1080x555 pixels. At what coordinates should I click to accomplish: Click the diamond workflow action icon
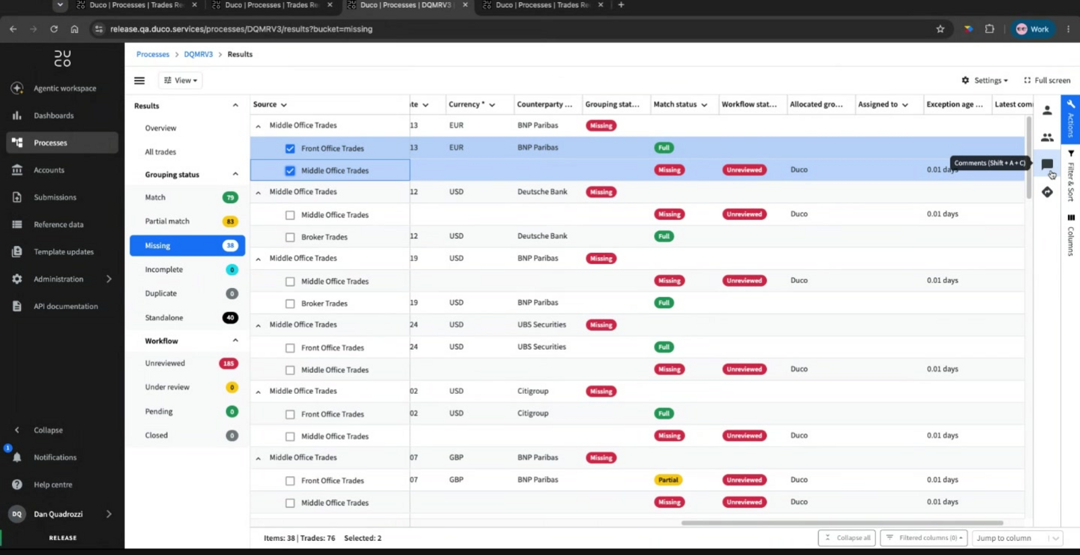[1047, 192]
